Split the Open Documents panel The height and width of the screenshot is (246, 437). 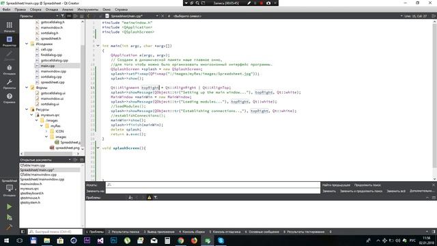(x=76, y=160)
